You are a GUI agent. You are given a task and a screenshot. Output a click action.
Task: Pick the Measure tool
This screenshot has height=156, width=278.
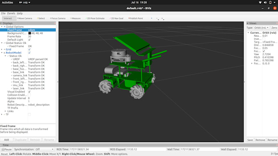(75, 18)
